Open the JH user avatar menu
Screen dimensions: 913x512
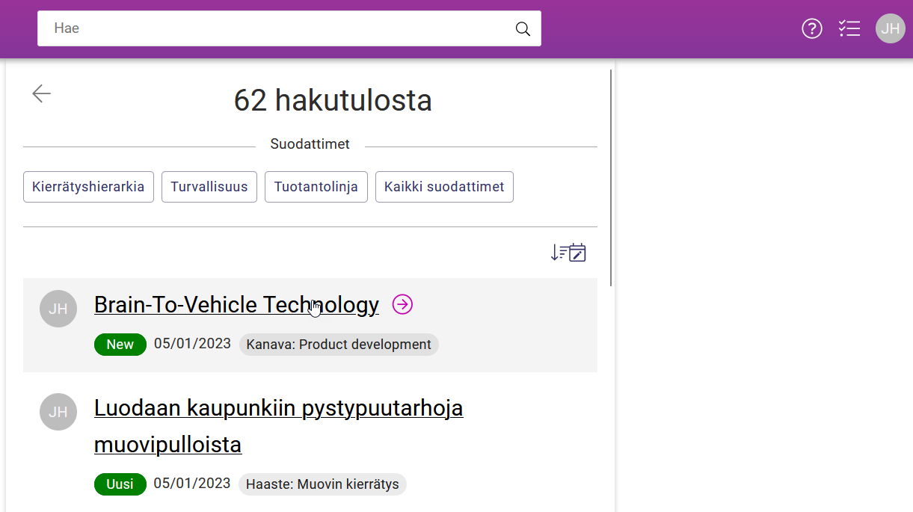(891, 28)
